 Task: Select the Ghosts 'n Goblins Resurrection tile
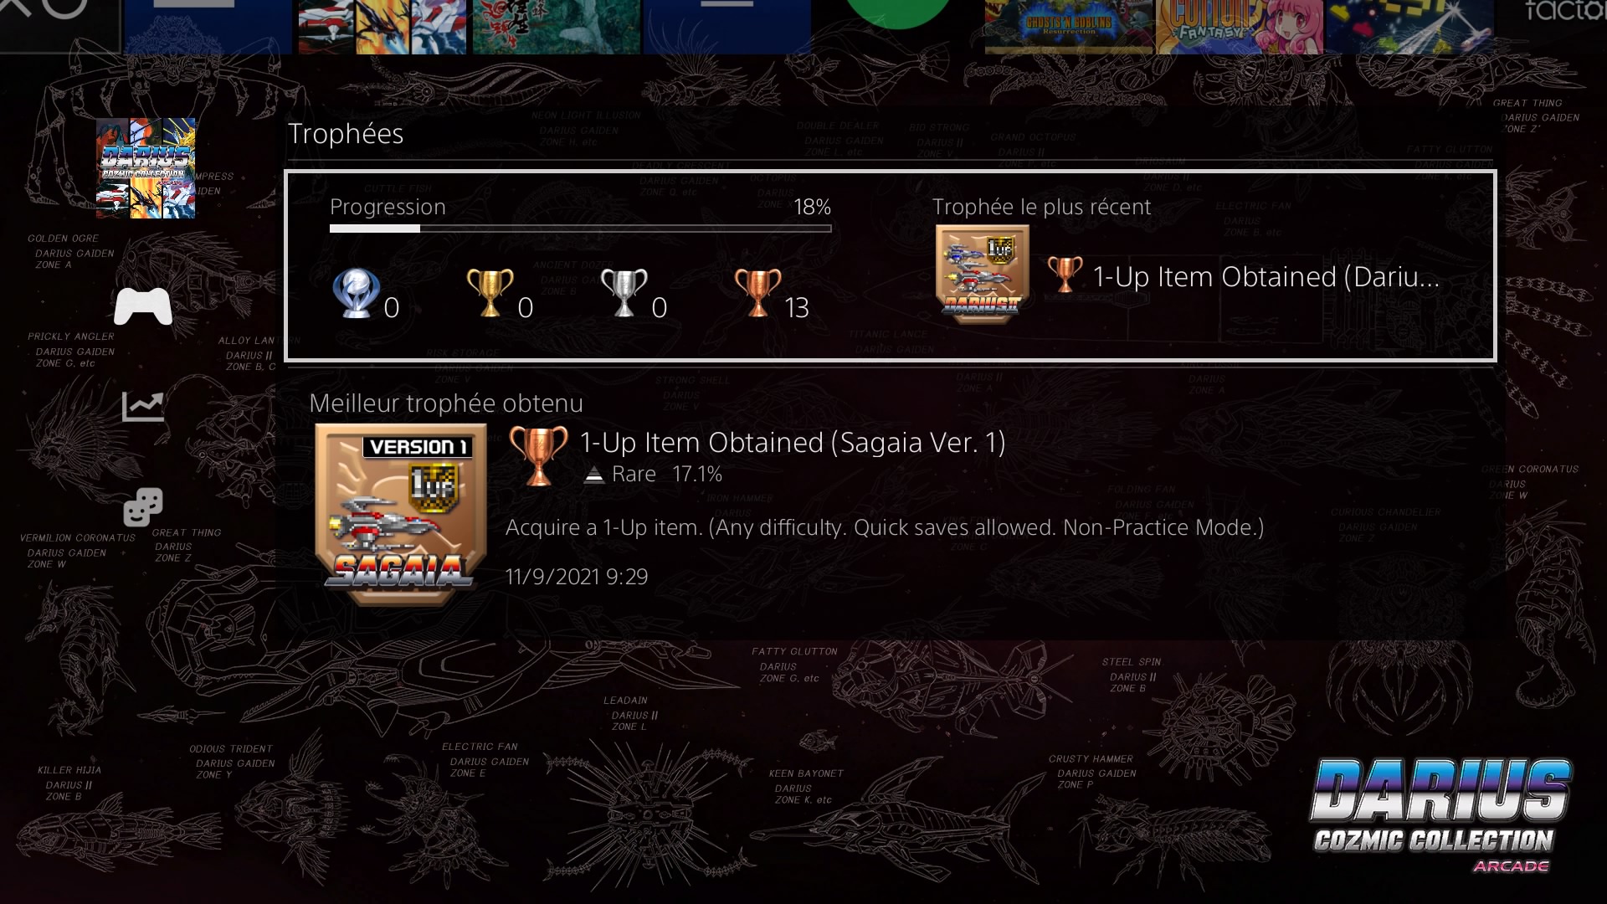click(1069, 27)
